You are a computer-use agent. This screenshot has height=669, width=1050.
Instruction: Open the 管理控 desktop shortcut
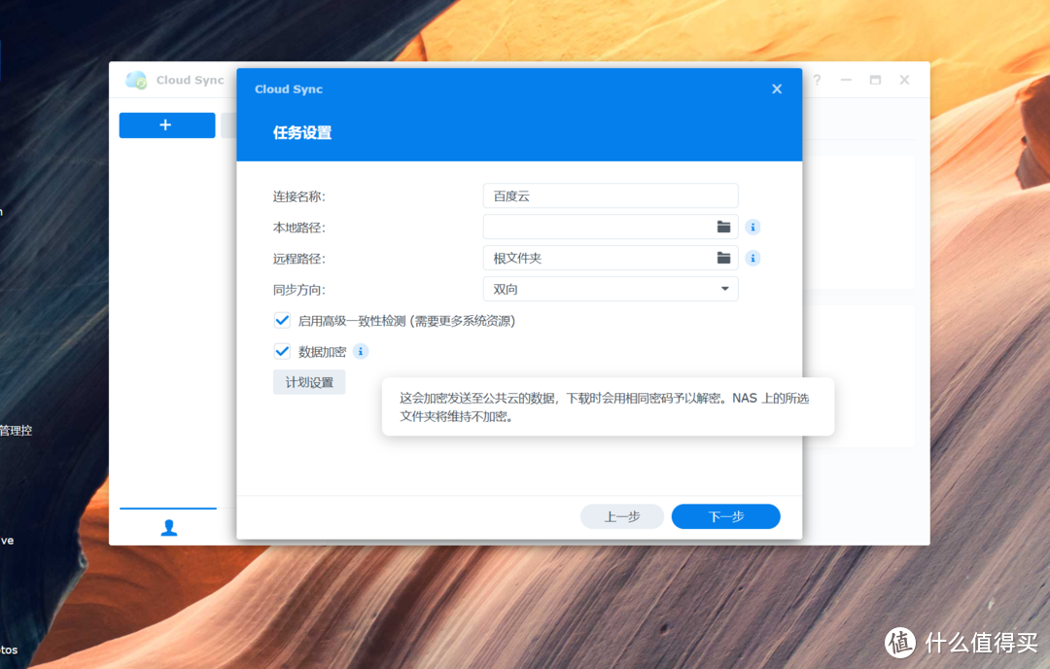click(14, 431)
